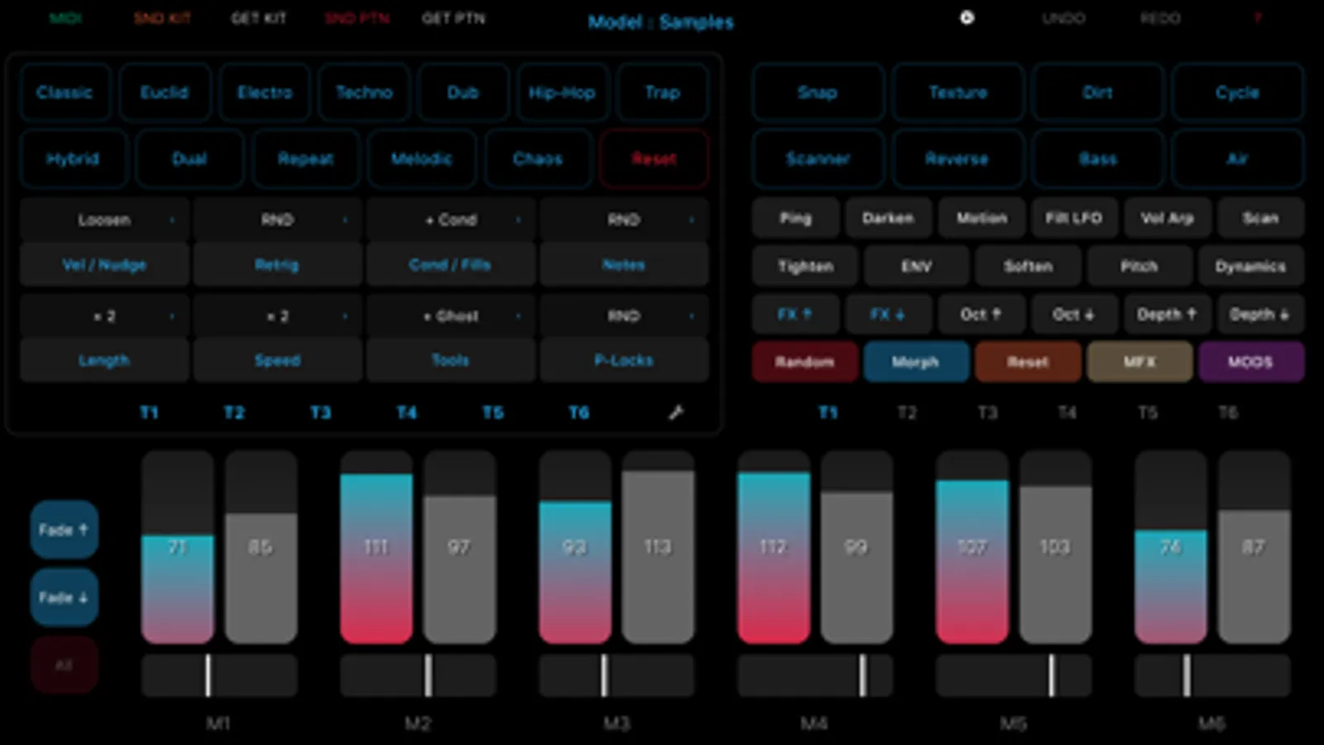This screenshot has height=745, width=1324.
Task: Click the horizontal pan bar above M4
Action: 815,675
